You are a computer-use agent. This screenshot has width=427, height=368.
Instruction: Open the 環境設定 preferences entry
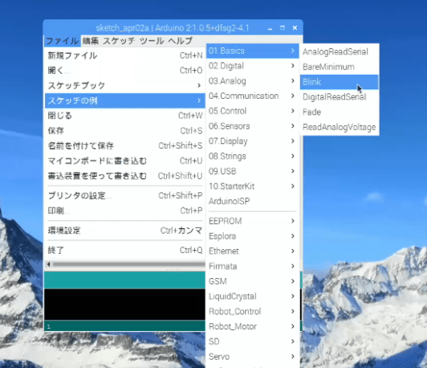click(125, 231)
